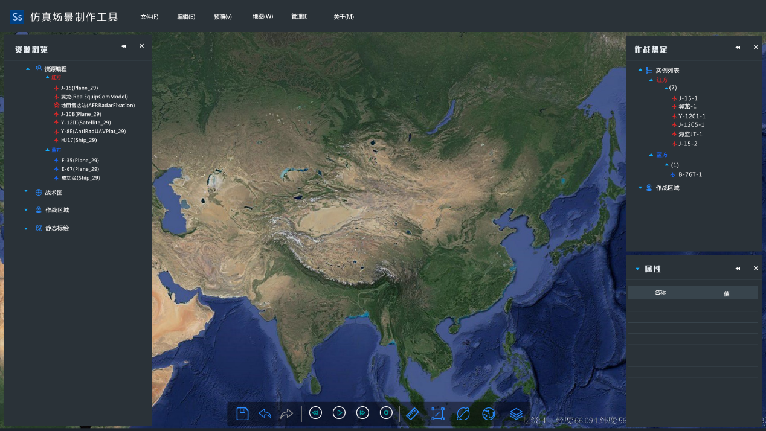Click the orbit planet icon
766x431 pixels.
point(463,413)
